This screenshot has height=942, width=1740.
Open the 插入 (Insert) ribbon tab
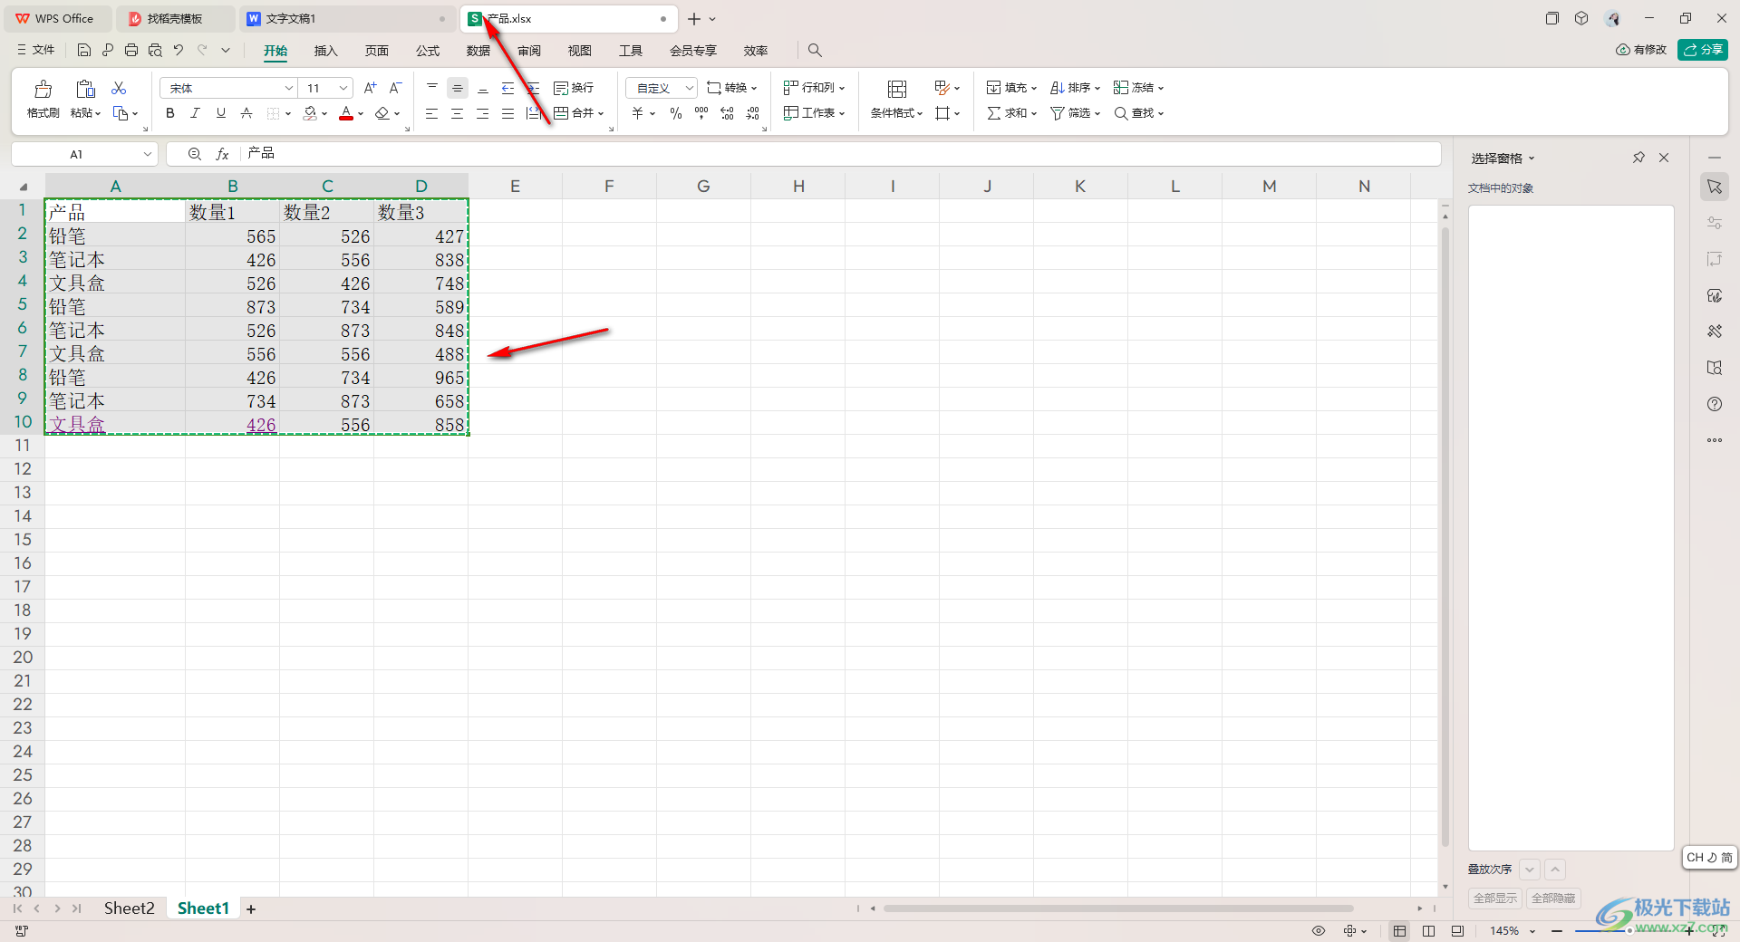point(325,51)
